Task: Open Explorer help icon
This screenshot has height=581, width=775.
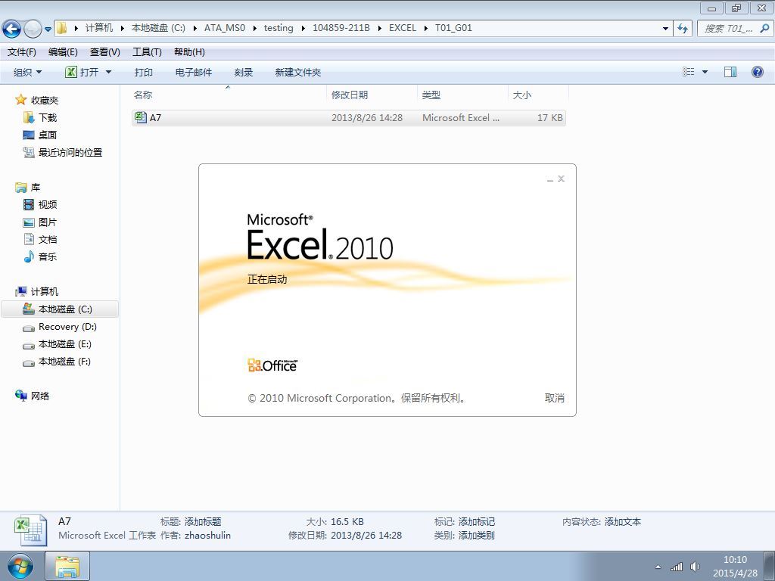Action: 757,72
